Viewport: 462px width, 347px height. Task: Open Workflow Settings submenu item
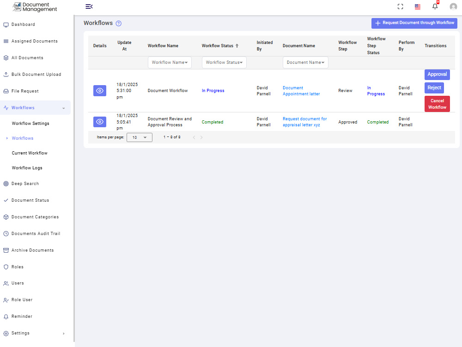click(30, 124)
